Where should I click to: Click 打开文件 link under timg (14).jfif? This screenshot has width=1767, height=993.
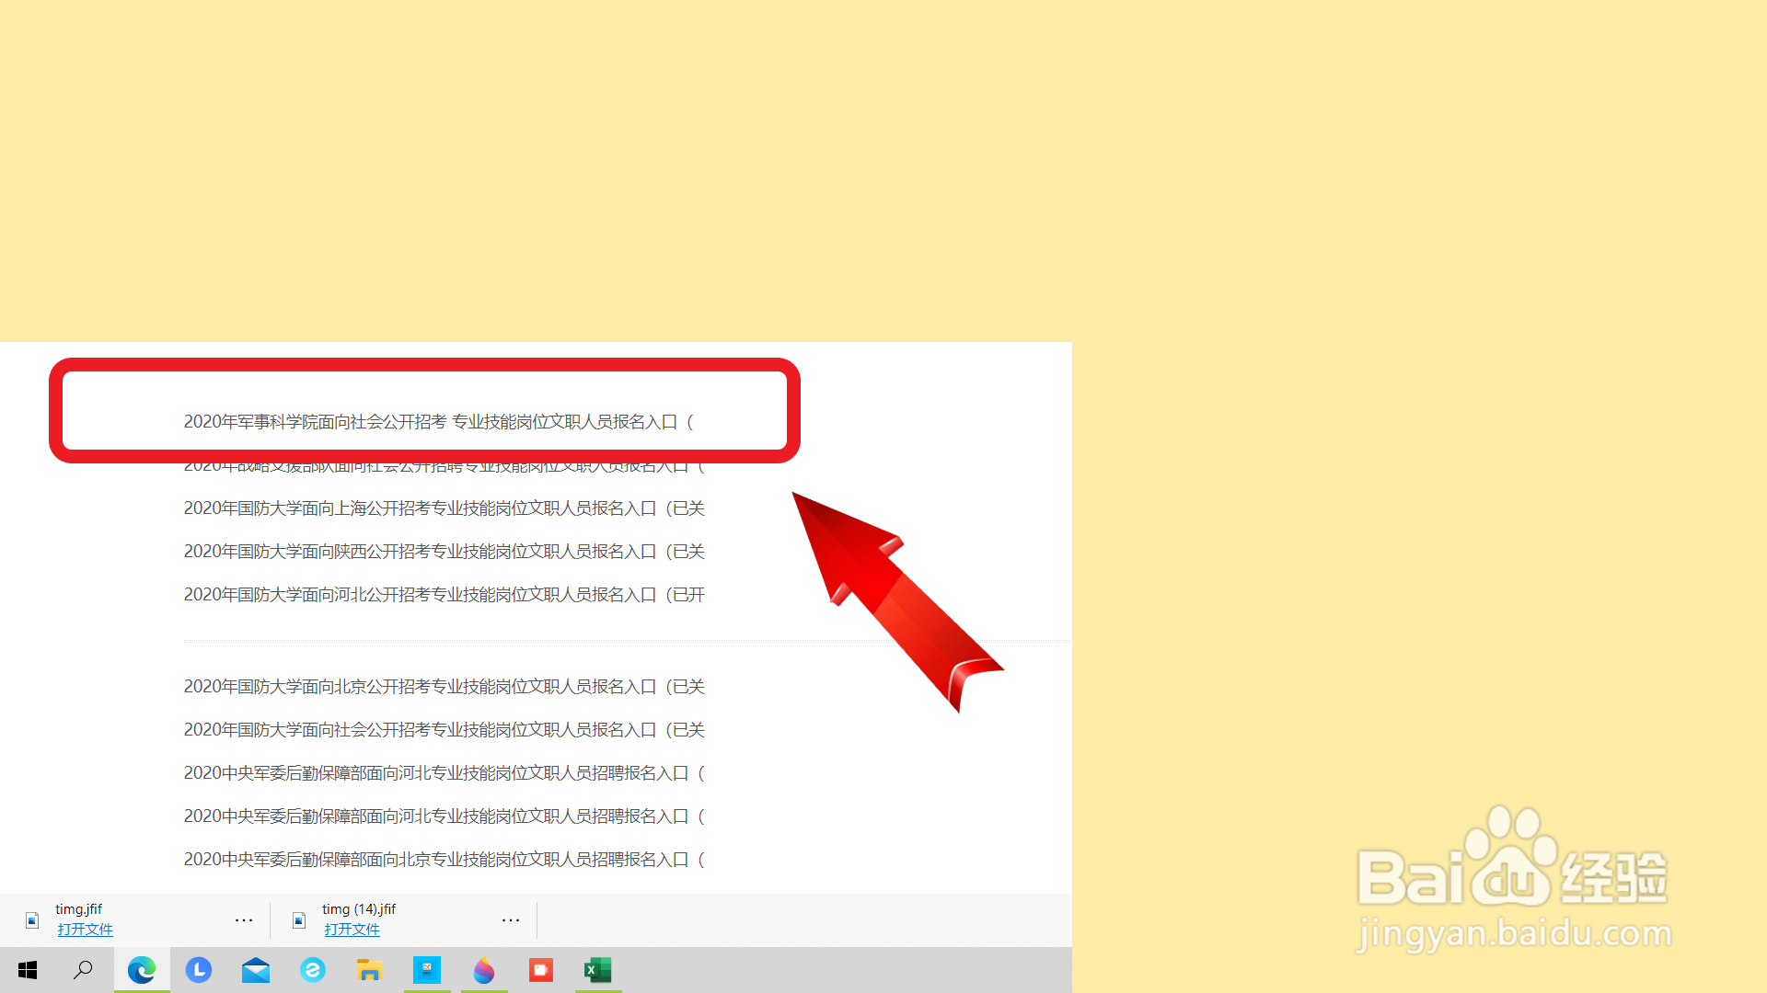(352, 930)
